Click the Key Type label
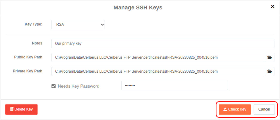The width and height of the screenshot is (280, 120). [34, 24]
